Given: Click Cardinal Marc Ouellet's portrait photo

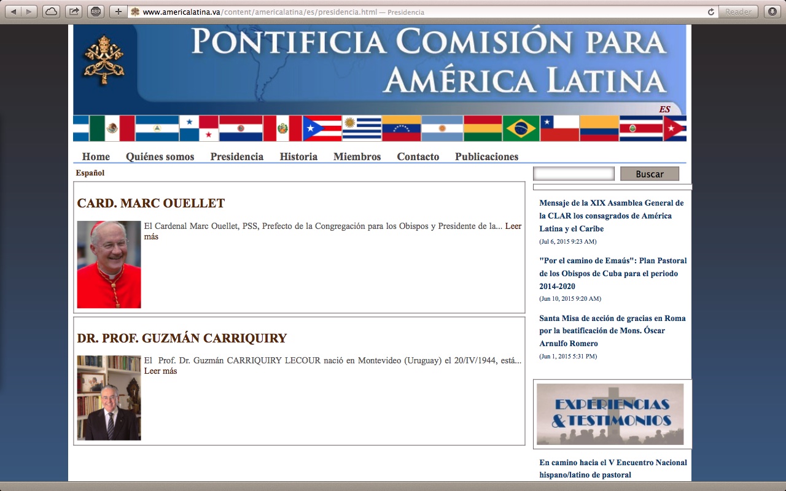Looking at the screenshot, I should 109,265.
